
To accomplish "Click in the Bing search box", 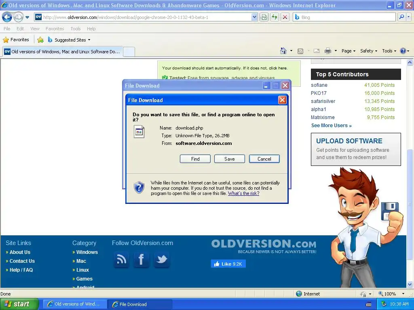I will click(x=344, y=17).
